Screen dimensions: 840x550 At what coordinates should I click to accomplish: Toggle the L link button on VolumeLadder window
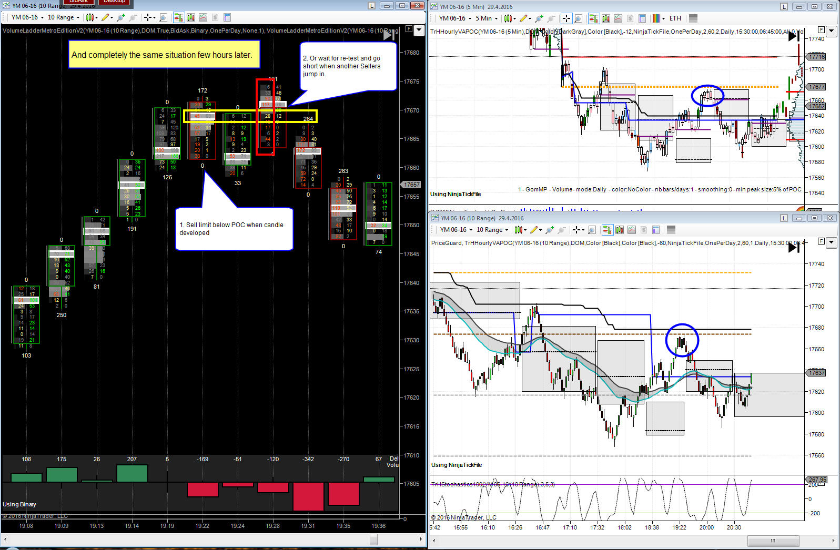point(372,6)
